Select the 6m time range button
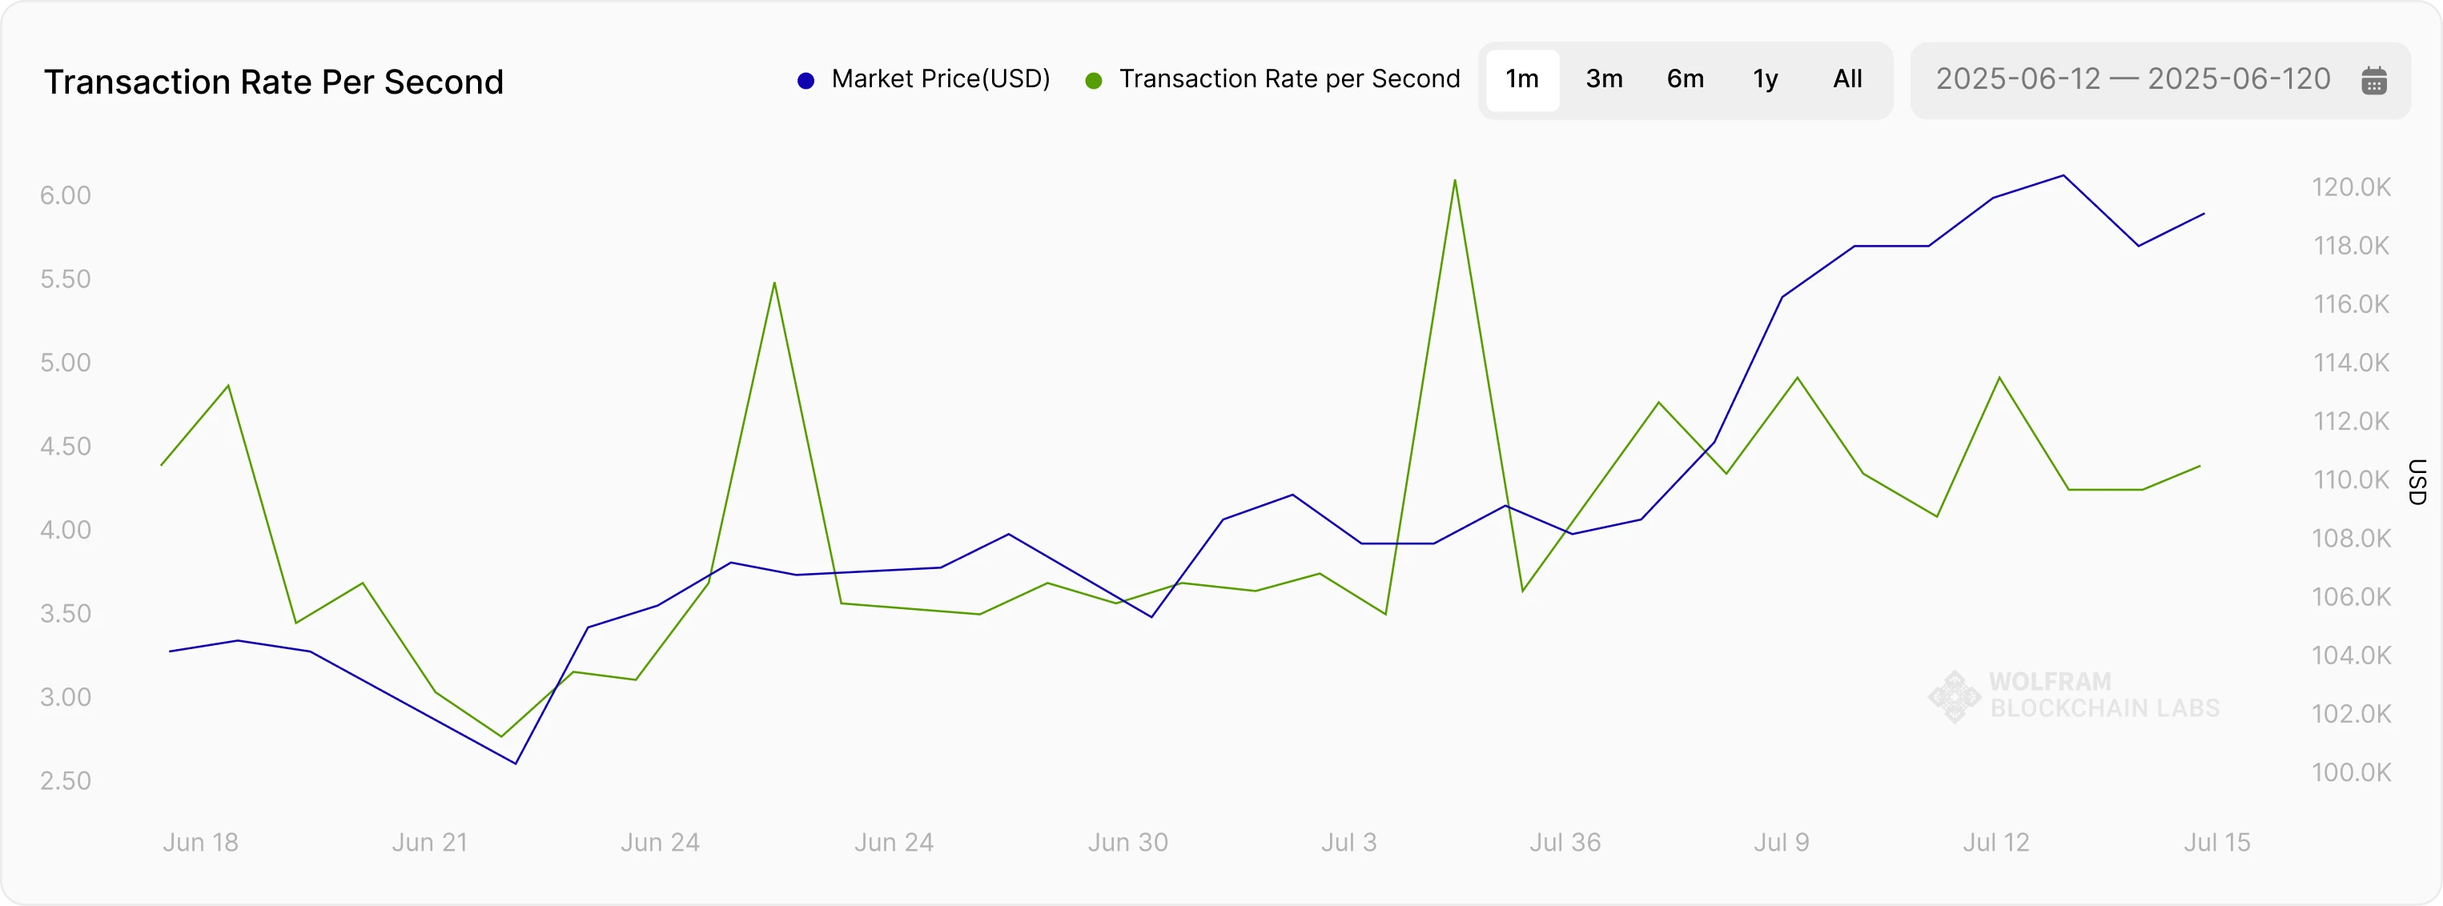Screen dimensions: 2443x906 (x=1684, y=79)
